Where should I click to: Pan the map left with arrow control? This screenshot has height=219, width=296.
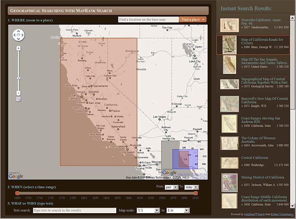[x=14, y=35]
